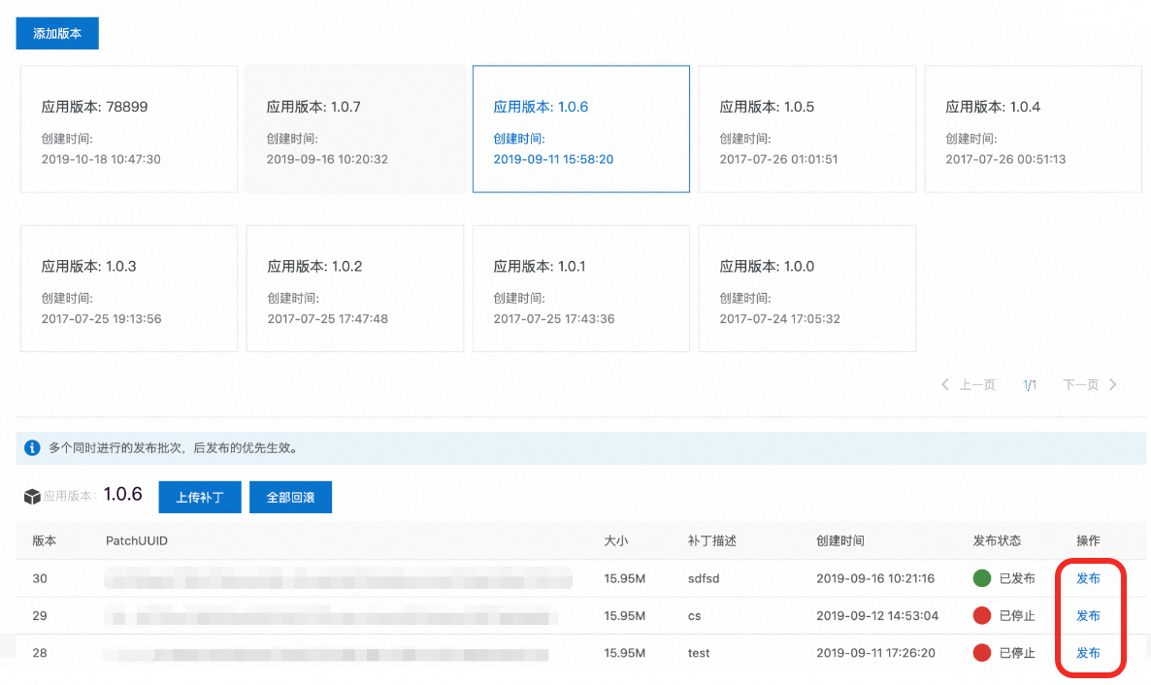Image resolution: width=1151 pixels, height=685 pixels.
Task: Click the 大小 column header
Action: 616,540
